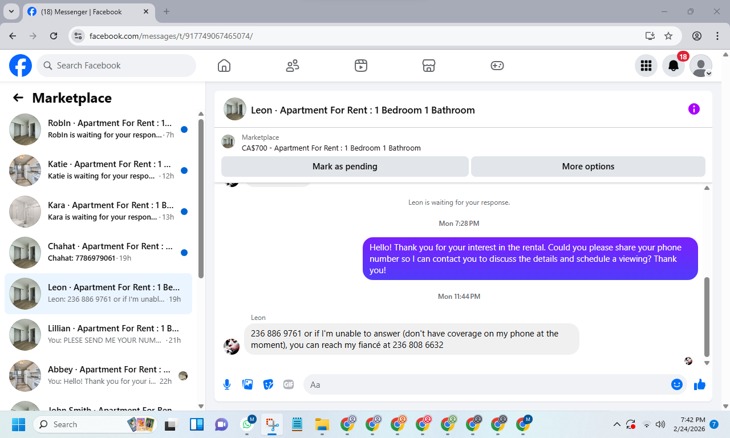Image resolution: width=730 pixels, height=438 pixels.
Task: Open Chrome profile icon
Action: 697,35
